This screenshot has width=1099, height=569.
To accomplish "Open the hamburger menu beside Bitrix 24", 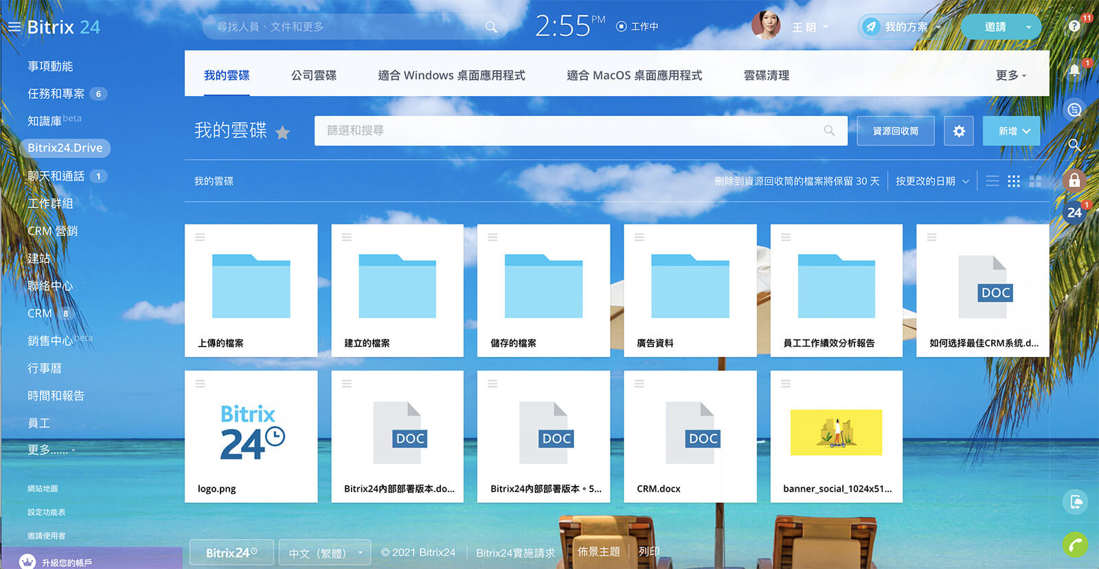I will point(14,27).
